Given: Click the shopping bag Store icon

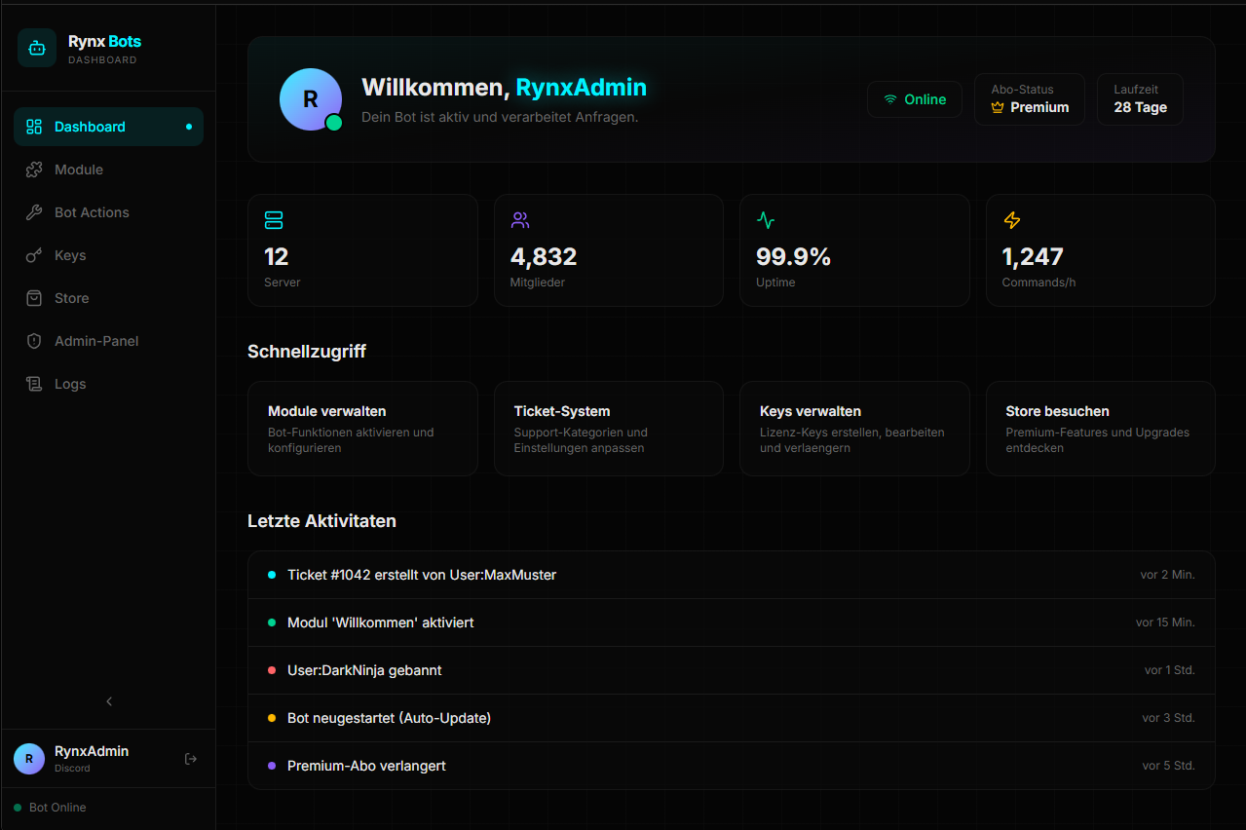Looking at the screenshot, I should coord(34,298).
